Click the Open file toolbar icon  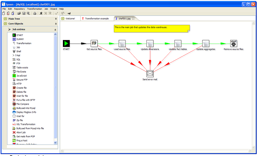tap(19, 14)
